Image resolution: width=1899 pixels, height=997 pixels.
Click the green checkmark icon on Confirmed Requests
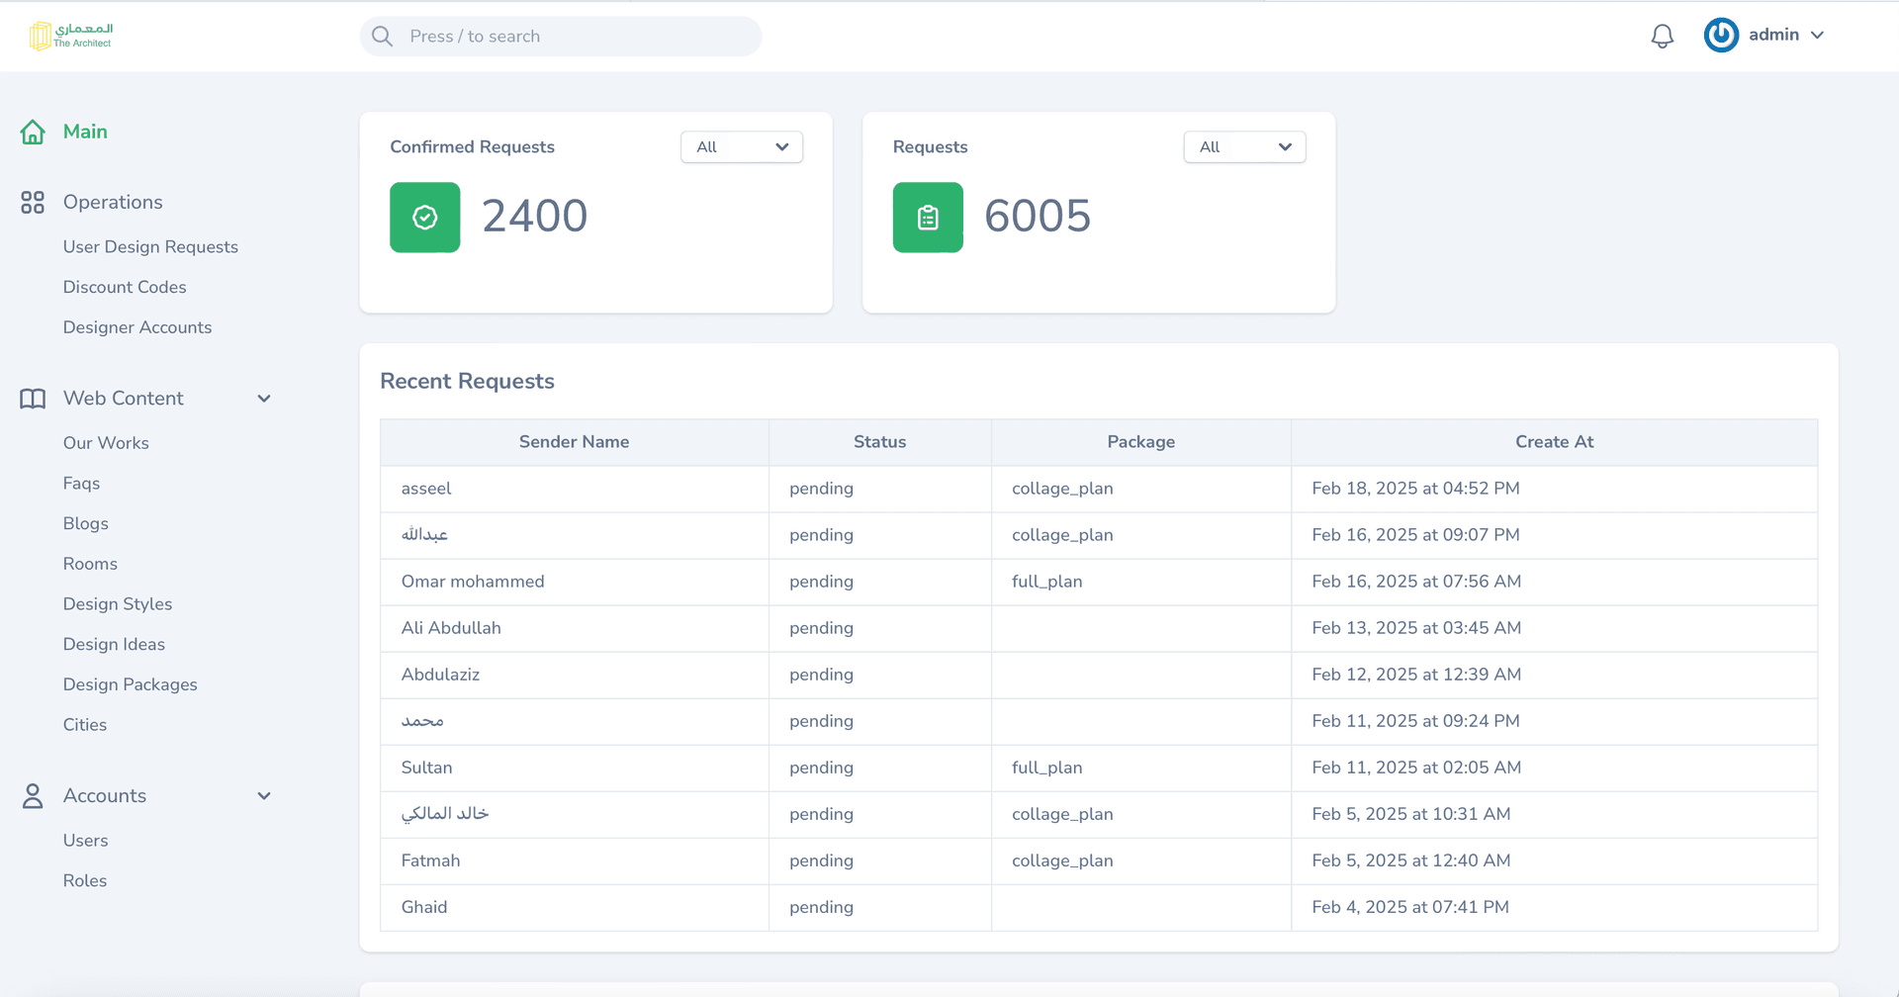[x=424, y=217]
